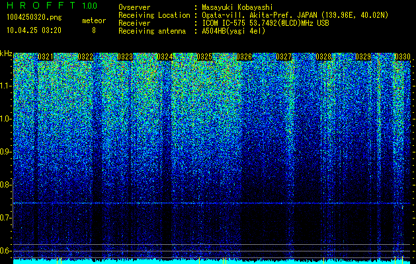Click the 0324 time marker label
The height and width of the screenshot is (264, 416).
tap(165, 57)
